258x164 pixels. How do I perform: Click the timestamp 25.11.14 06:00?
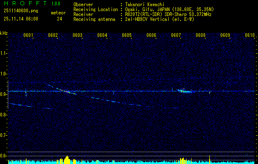(x=21, y=19)
